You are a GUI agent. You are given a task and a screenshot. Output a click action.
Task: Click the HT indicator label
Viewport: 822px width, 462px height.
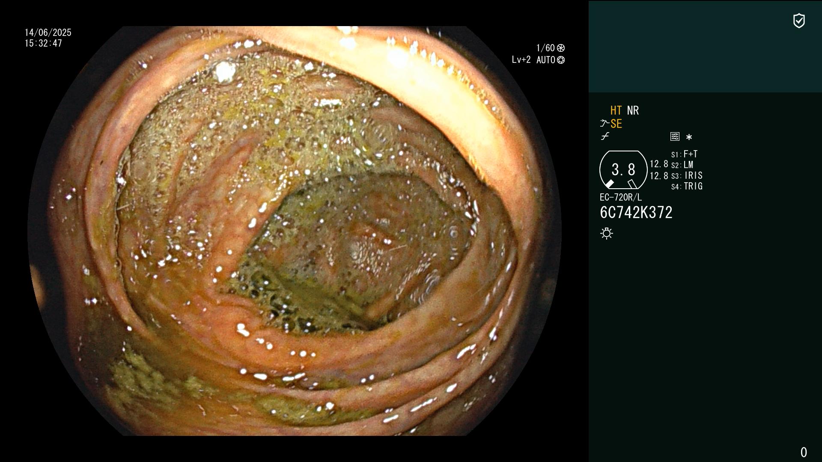(x=616, y=110)
